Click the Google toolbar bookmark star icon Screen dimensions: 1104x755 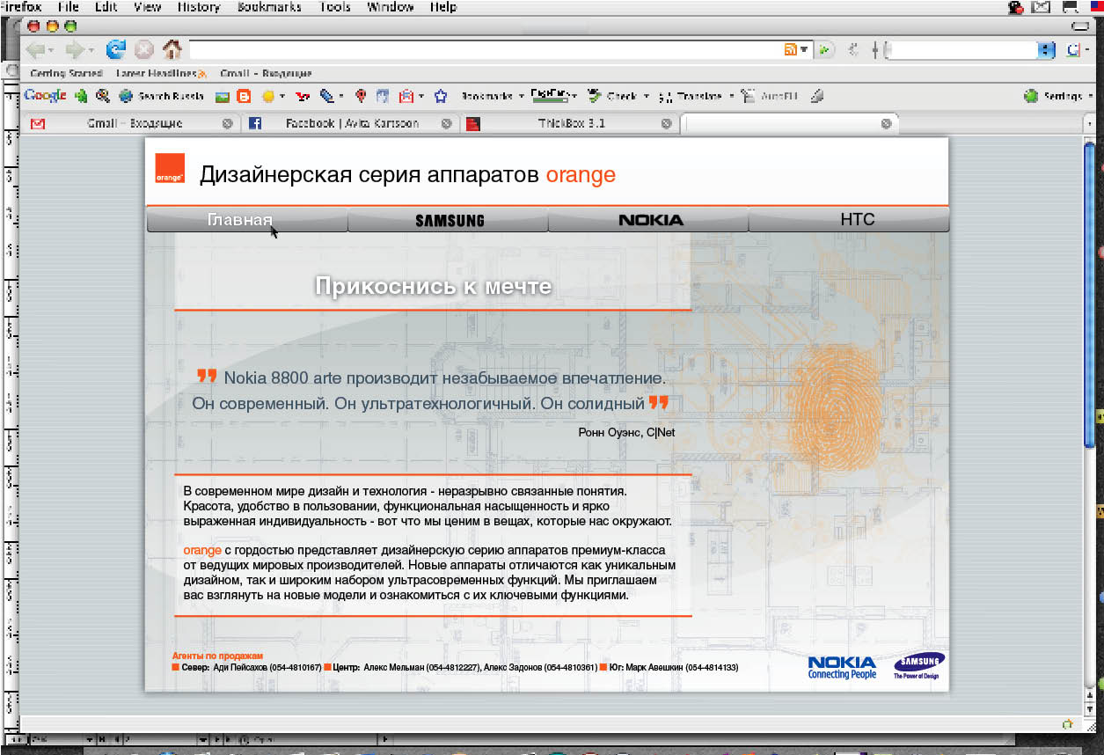coord(441,97)
